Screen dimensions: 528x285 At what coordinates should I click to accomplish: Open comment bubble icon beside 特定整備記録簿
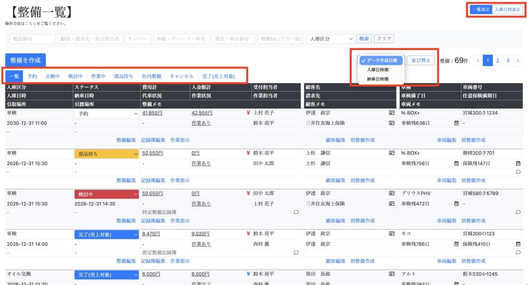coord(296,212)
